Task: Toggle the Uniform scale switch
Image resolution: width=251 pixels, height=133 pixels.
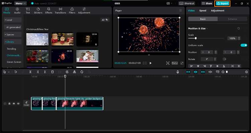Action: tap(244, 45)
